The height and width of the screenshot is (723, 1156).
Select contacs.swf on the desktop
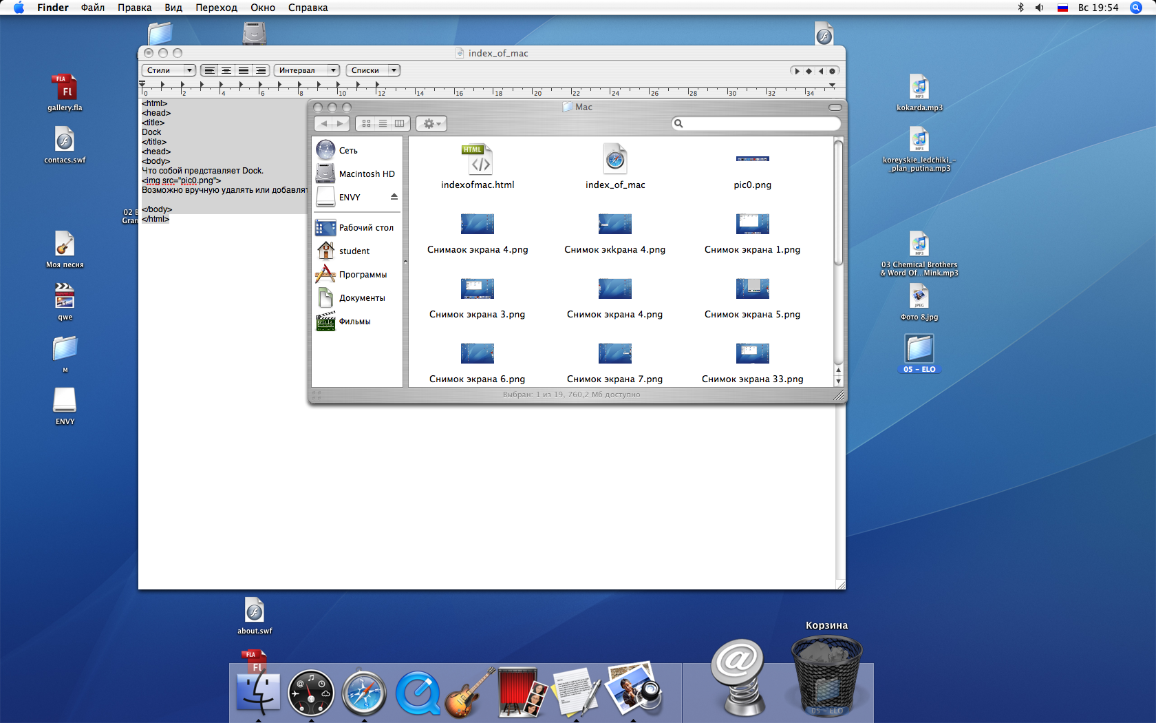pyautogui.click(x=65, y=145)
